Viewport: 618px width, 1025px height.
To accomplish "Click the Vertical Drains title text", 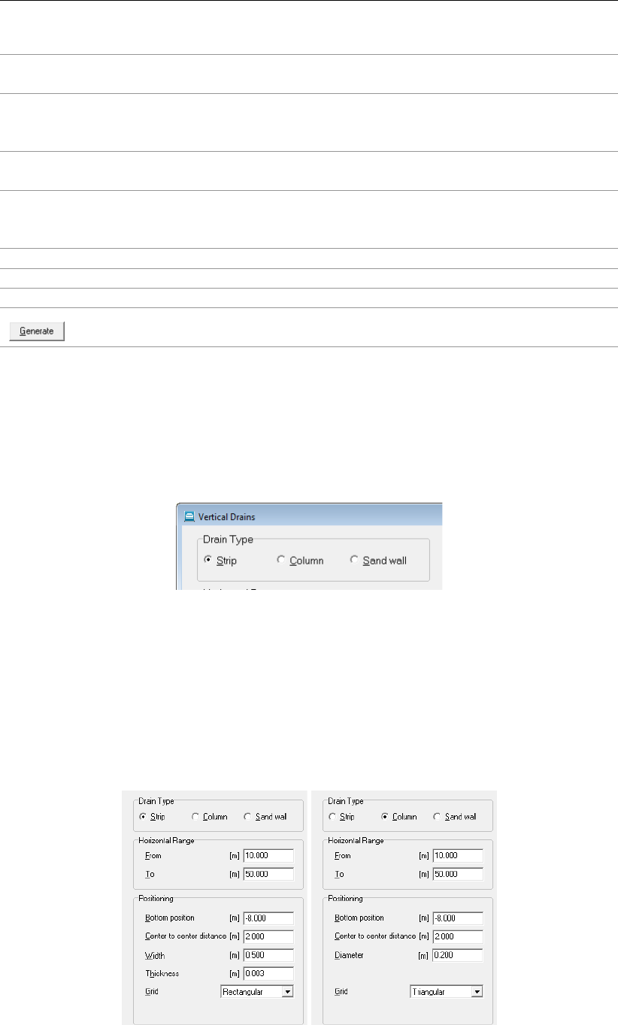I will pos(226,517).
